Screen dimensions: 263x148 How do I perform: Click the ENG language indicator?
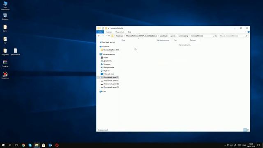(x=244, y=145)
